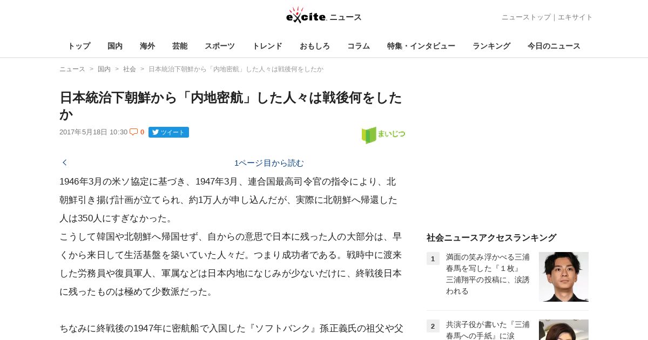Click the ranking number 1 badge
Image resolution: width=648 pixels, height=340 pixels.
(433, 259)
